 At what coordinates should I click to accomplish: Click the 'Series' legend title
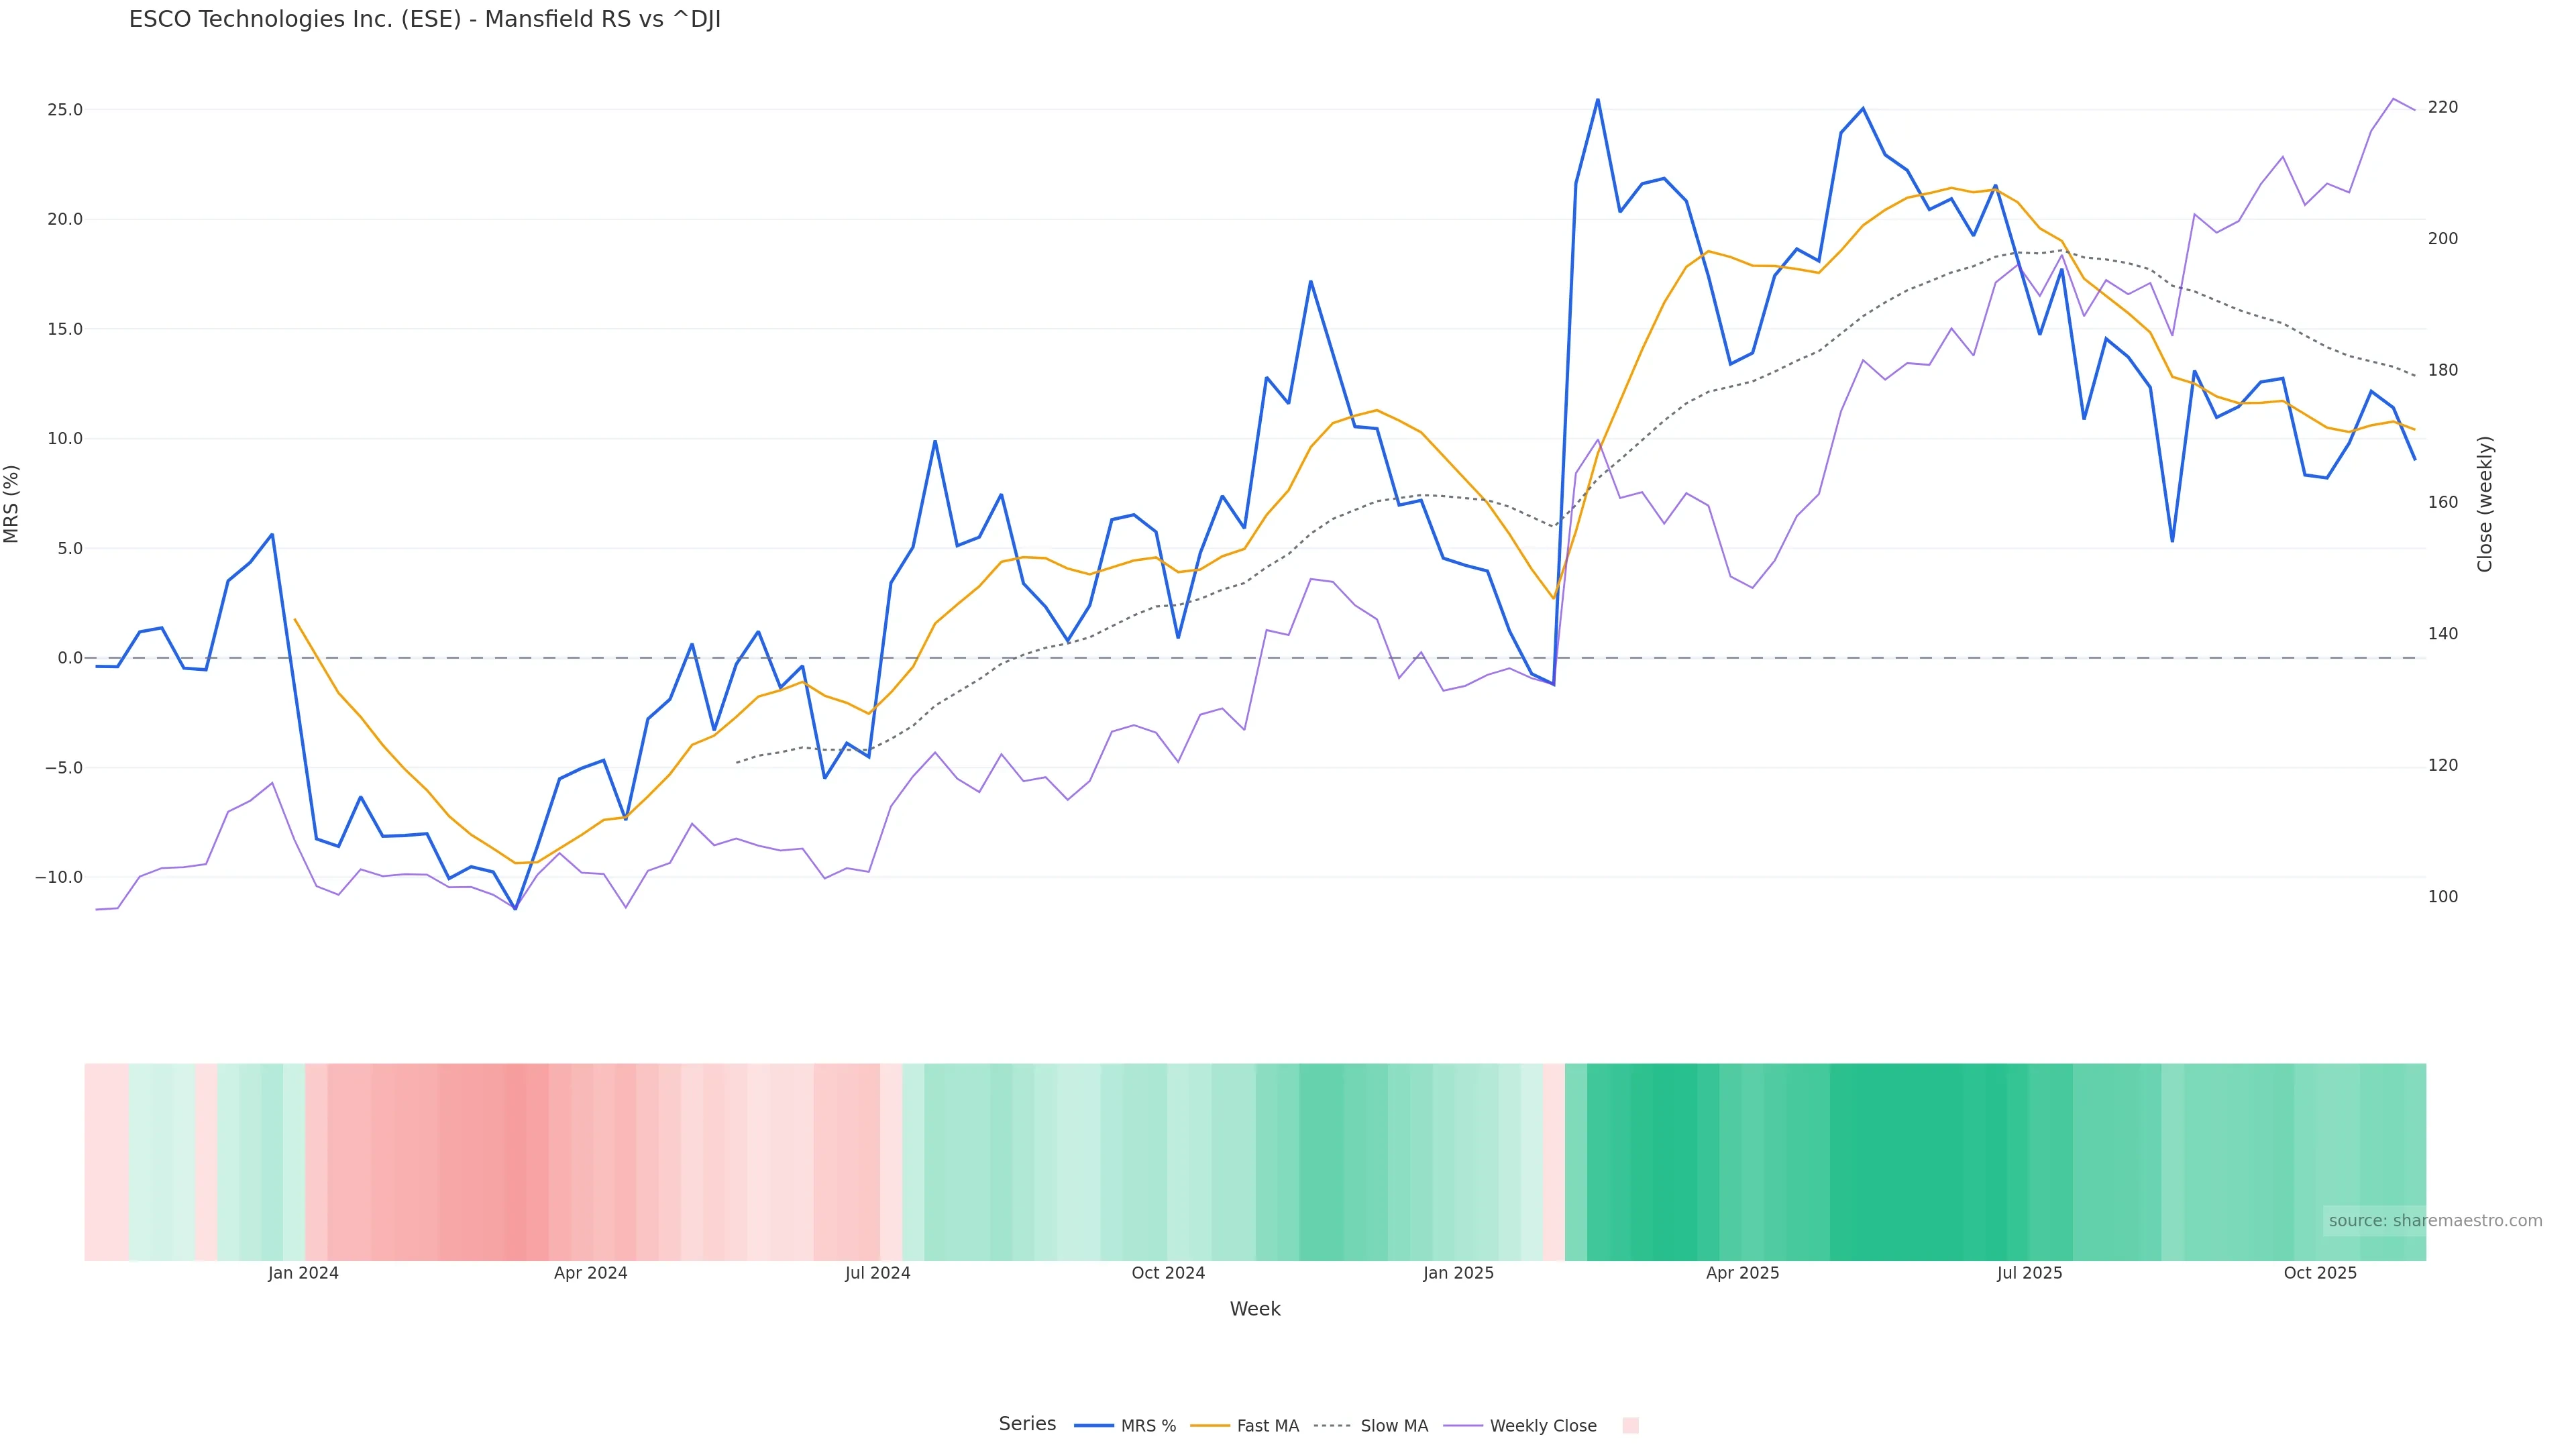(x=1027, y=1424)
